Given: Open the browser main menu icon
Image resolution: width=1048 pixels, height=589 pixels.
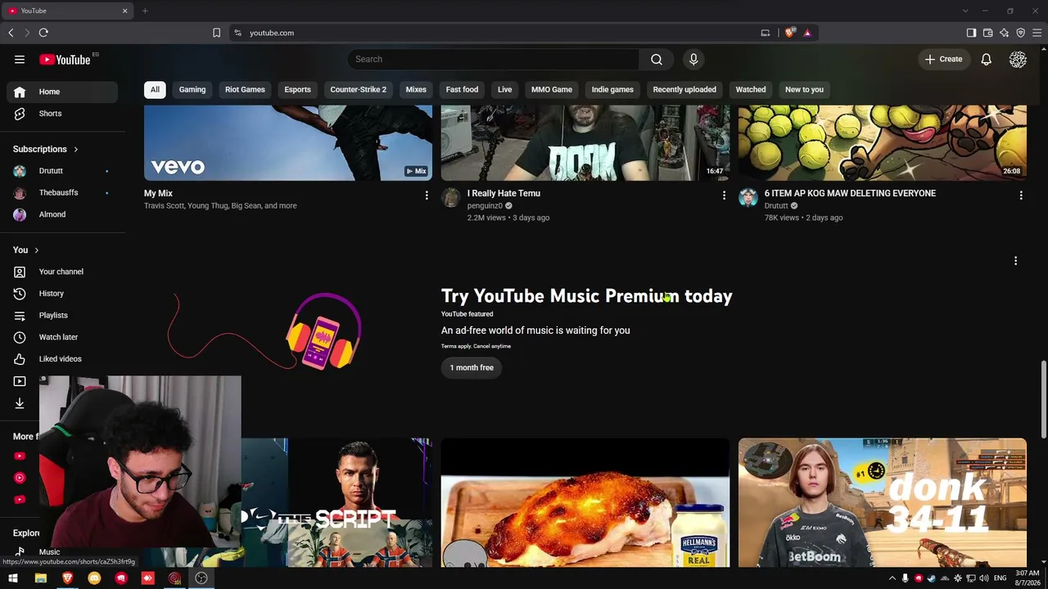Looking at the screenshot, I should point(1037,33).
